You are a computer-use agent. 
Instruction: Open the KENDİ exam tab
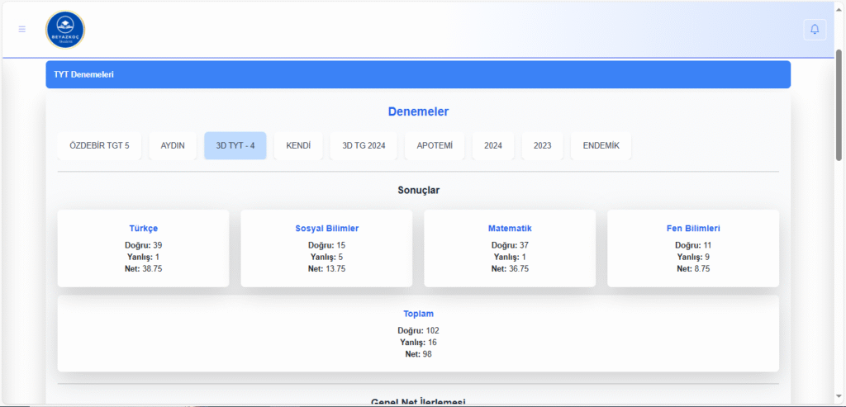pos(298,145)
